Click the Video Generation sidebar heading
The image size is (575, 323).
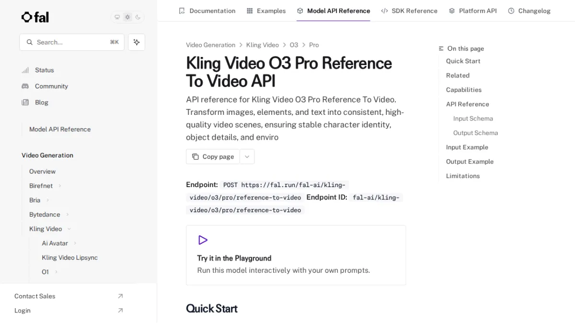47,156
